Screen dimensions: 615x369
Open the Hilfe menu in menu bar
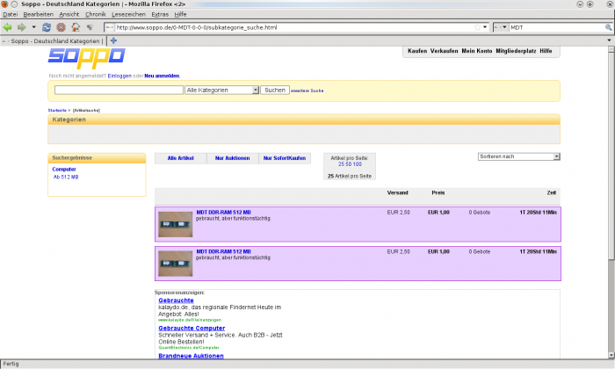click(x=180, y=15)
